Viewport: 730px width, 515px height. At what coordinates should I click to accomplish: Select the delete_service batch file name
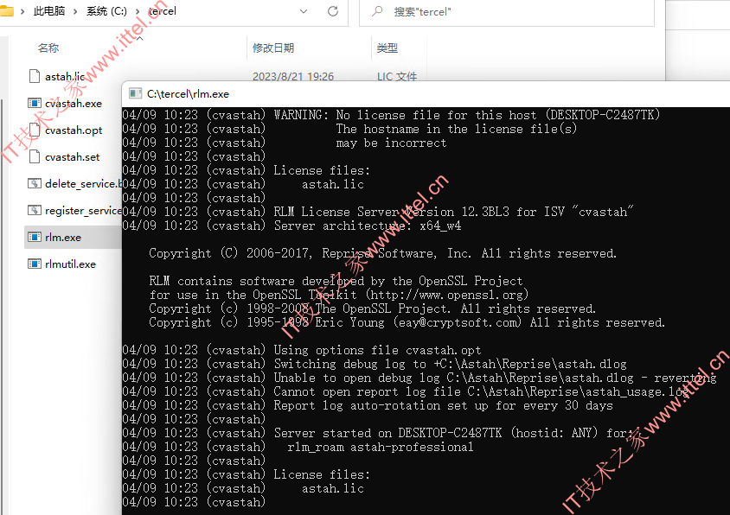[x=83, y=184]
